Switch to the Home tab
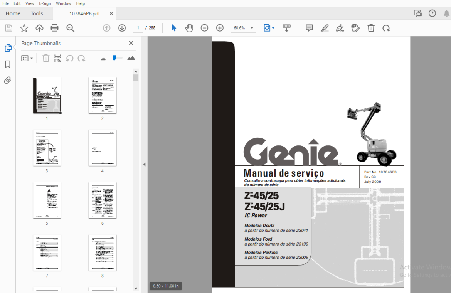Screen dimensions: 451x293 coord(13,13)
